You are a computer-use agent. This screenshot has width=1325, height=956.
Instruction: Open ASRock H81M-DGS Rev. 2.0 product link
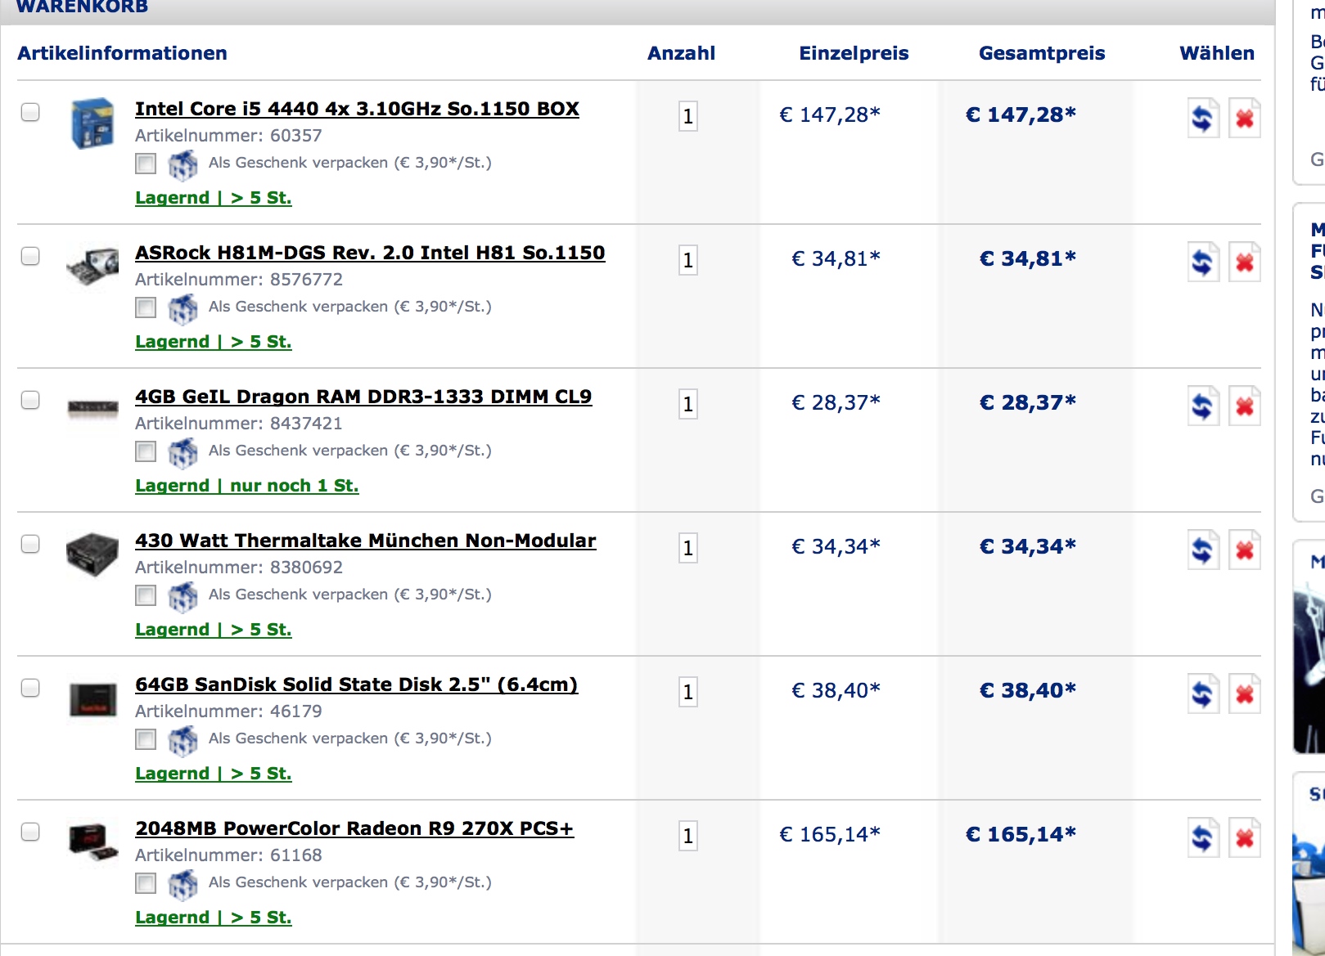pyautogui.click(x=370, y=253)
